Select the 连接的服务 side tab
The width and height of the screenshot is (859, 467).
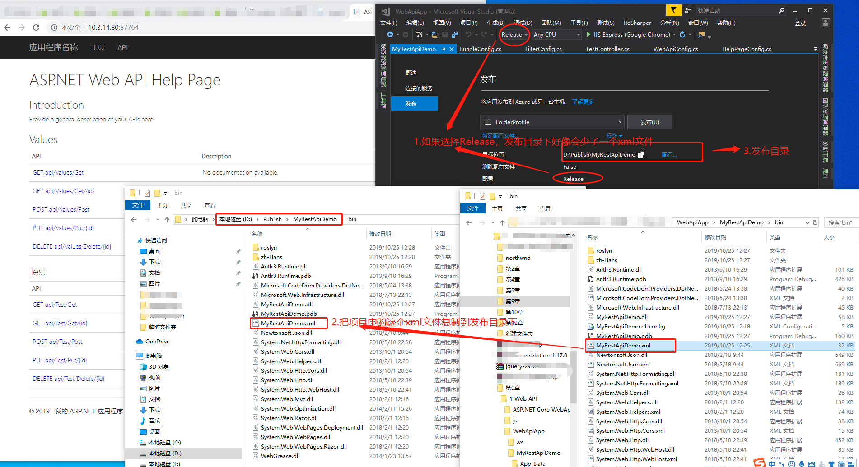tap(419, 88)
